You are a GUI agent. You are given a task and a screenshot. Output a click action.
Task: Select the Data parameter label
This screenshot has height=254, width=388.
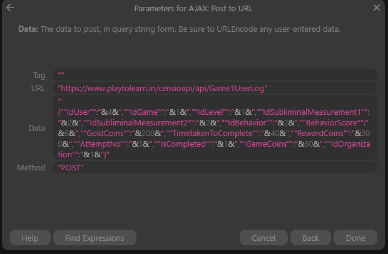37,128
